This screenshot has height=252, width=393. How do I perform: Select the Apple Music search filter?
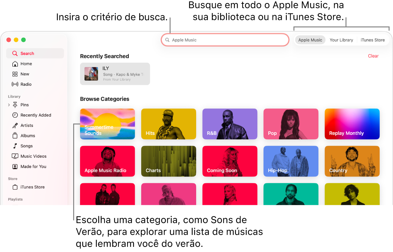tap(310, 40)
